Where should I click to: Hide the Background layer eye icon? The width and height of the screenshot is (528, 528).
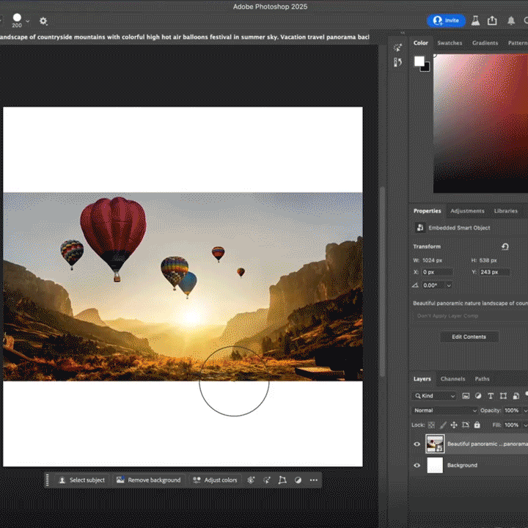tap(417, 465)
